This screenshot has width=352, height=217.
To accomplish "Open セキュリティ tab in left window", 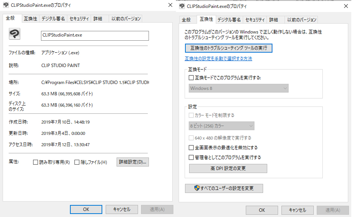I will click(79, 19).
